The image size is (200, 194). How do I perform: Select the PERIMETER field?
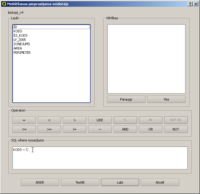point(51,53)
